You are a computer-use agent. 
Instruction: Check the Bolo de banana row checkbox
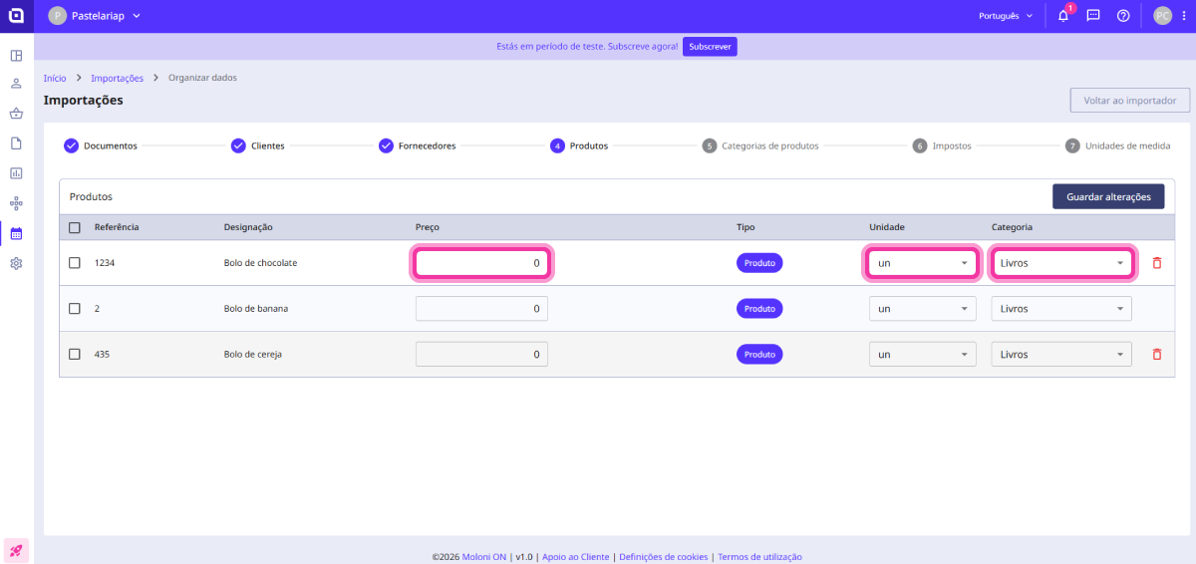click(75, 309)
